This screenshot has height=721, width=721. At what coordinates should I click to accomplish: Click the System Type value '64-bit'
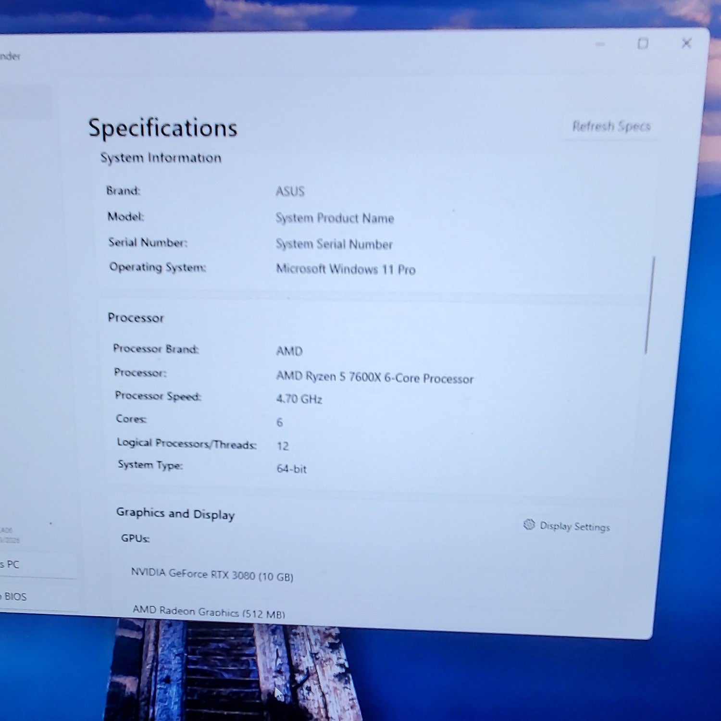[291, 469]
